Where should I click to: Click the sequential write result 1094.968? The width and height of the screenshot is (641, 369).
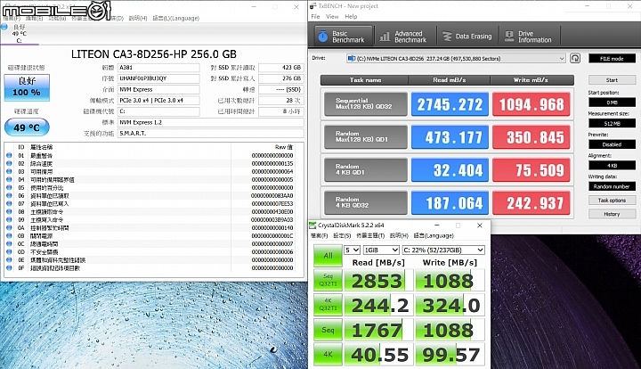[x=531, y=104]
